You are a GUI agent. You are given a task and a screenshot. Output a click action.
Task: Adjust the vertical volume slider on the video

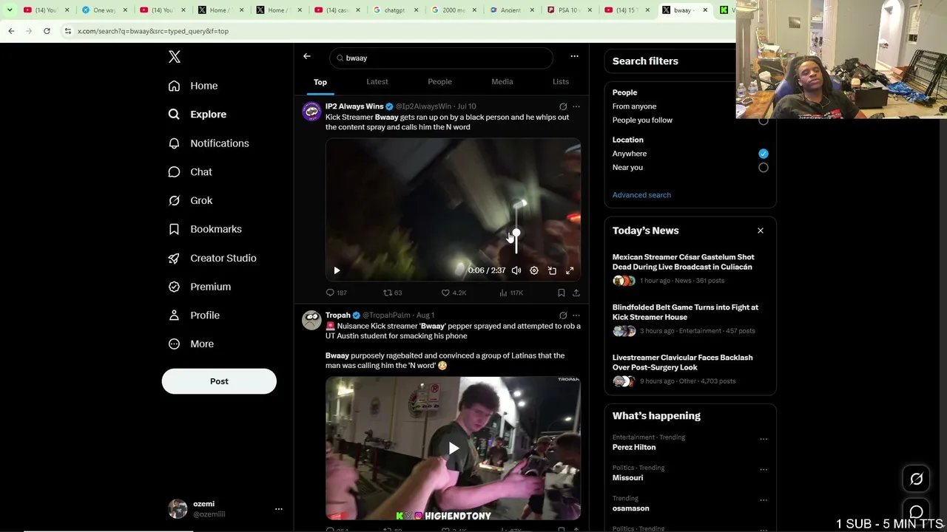coord(516,228)
